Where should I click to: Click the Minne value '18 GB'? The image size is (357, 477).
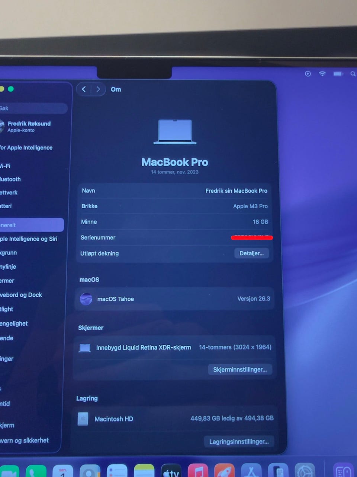click(x=260, y=222)
